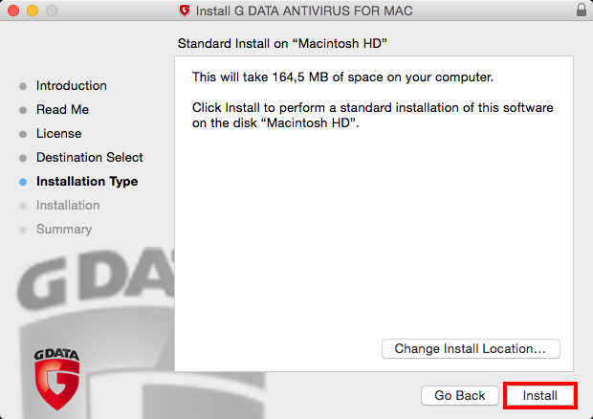Click the Destination Select step bullet
This screenshot has height=419, width=593.
pos(23,158)
